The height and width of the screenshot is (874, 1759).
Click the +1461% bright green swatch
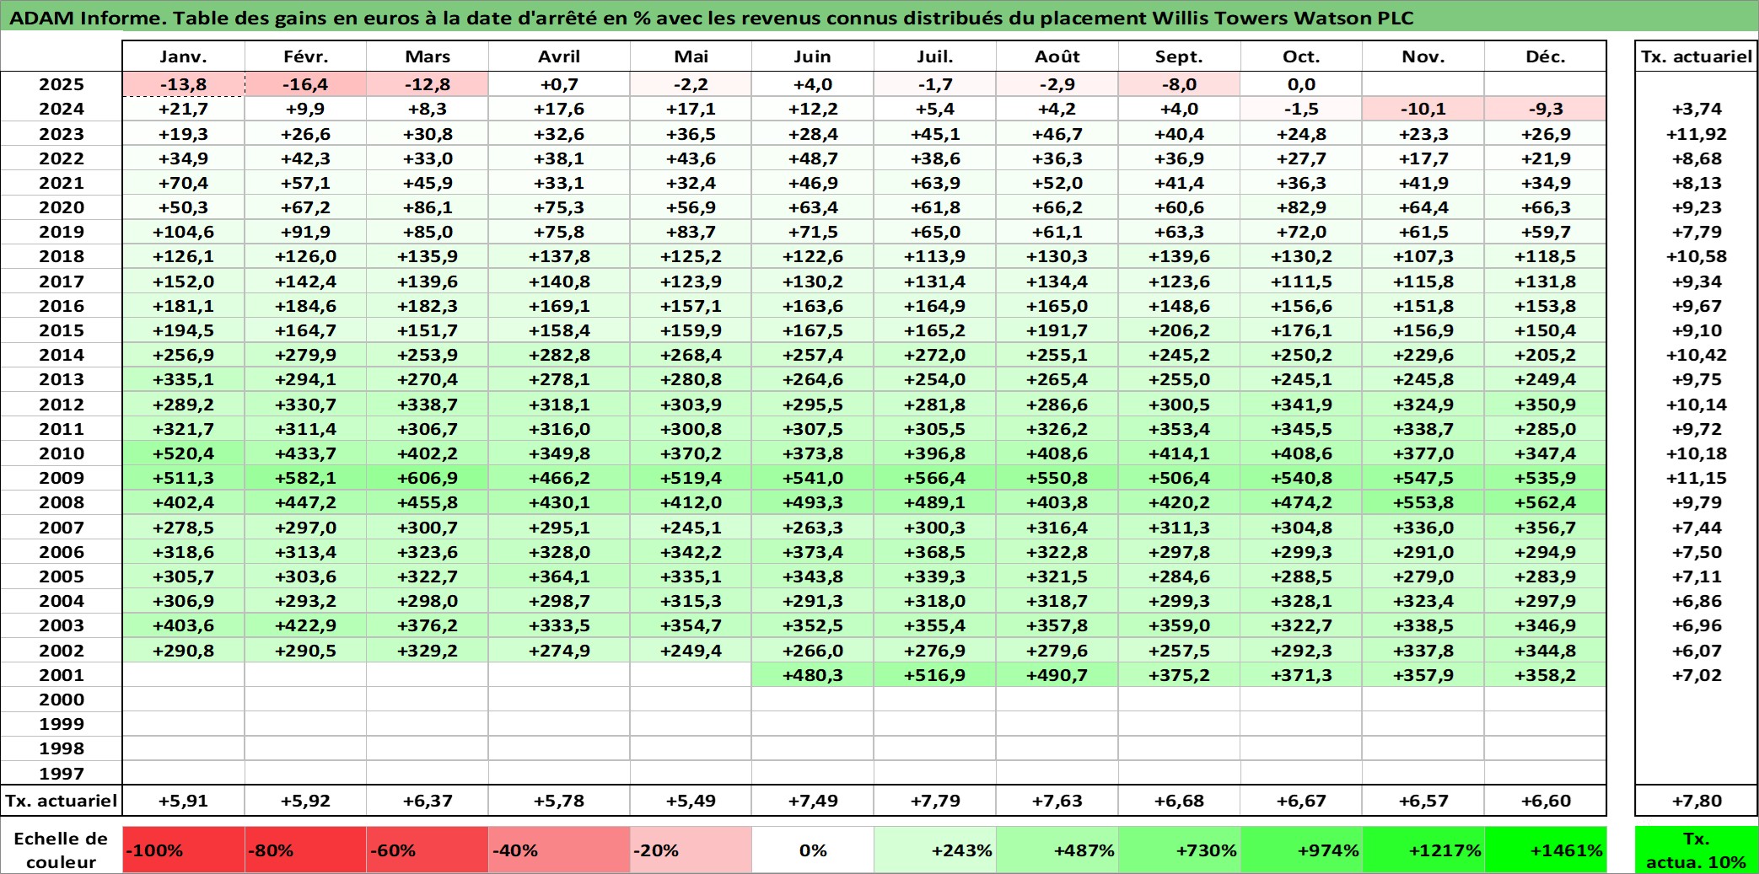[x=1546, y=850]
